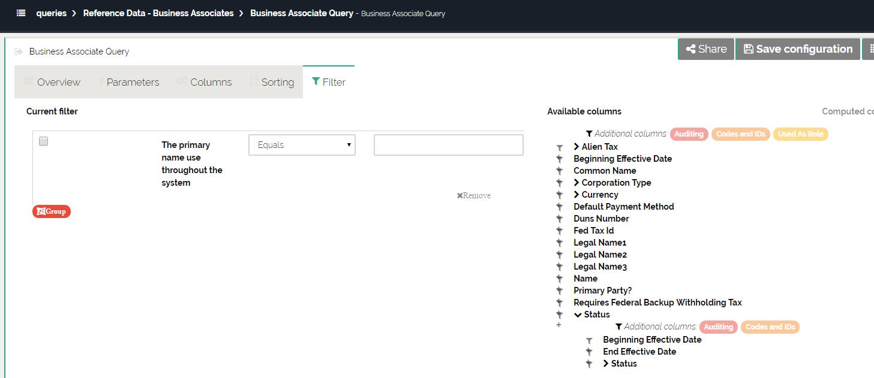Click the filter icon beside Duns Number
The height and width of the screenshot is (378, 874).
[x=559, y=219]
